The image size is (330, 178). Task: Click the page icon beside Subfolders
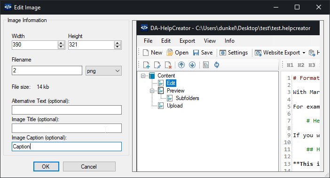pyautogui.click(x=170, y=98)
